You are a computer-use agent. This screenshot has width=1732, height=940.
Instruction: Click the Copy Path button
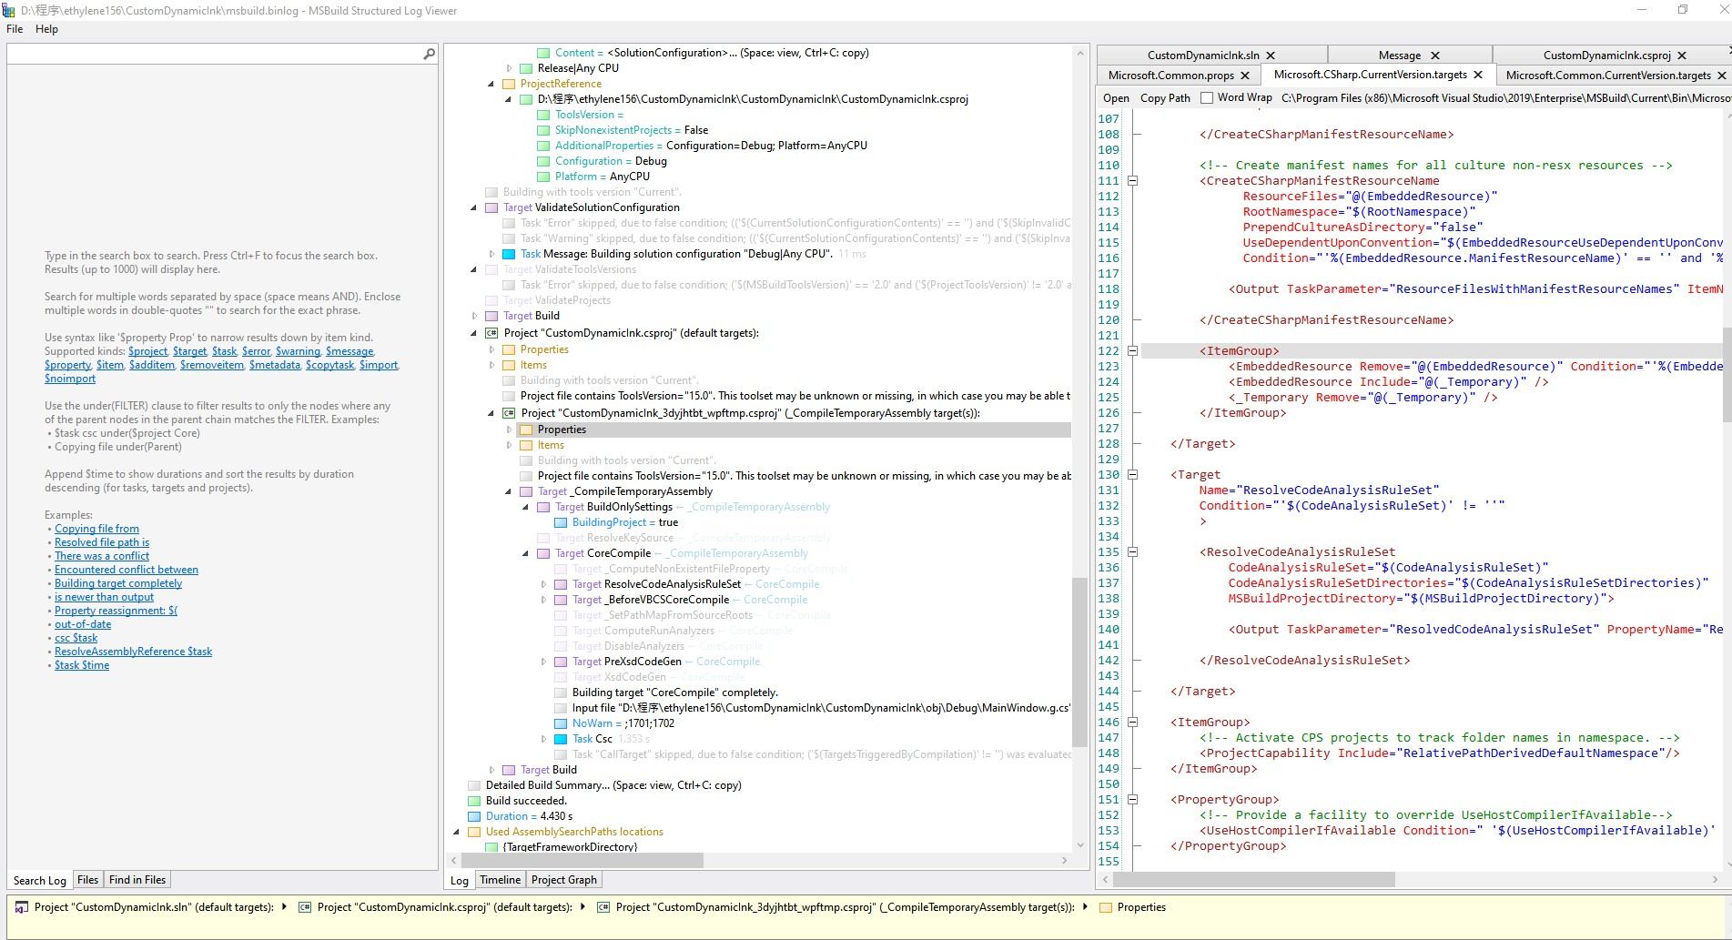point(1164,98)
